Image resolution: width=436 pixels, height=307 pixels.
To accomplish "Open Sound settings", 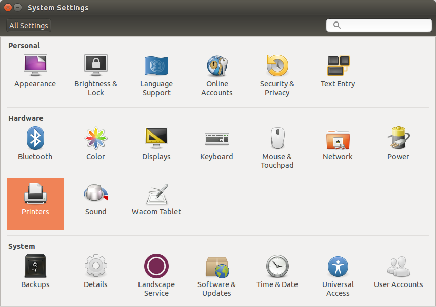I will pyautogui.click(x=95, y=200).
